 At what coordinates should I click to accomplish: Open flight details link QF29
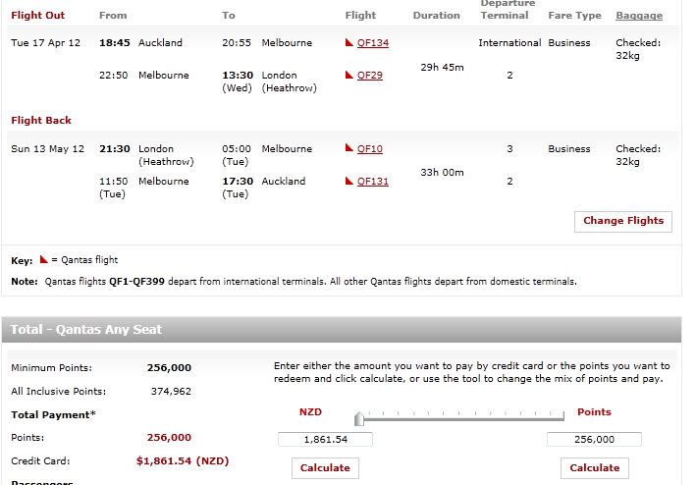pos(370,76)
